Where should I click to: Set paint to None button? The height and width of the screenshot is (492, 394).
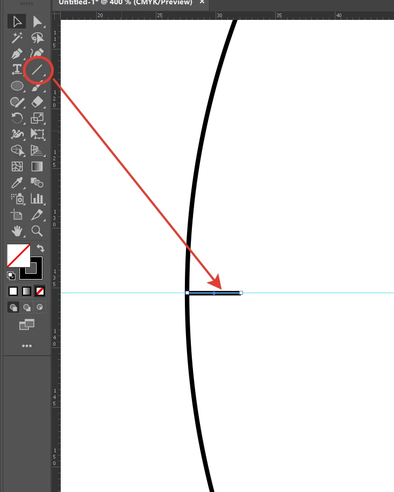[40, 291]
